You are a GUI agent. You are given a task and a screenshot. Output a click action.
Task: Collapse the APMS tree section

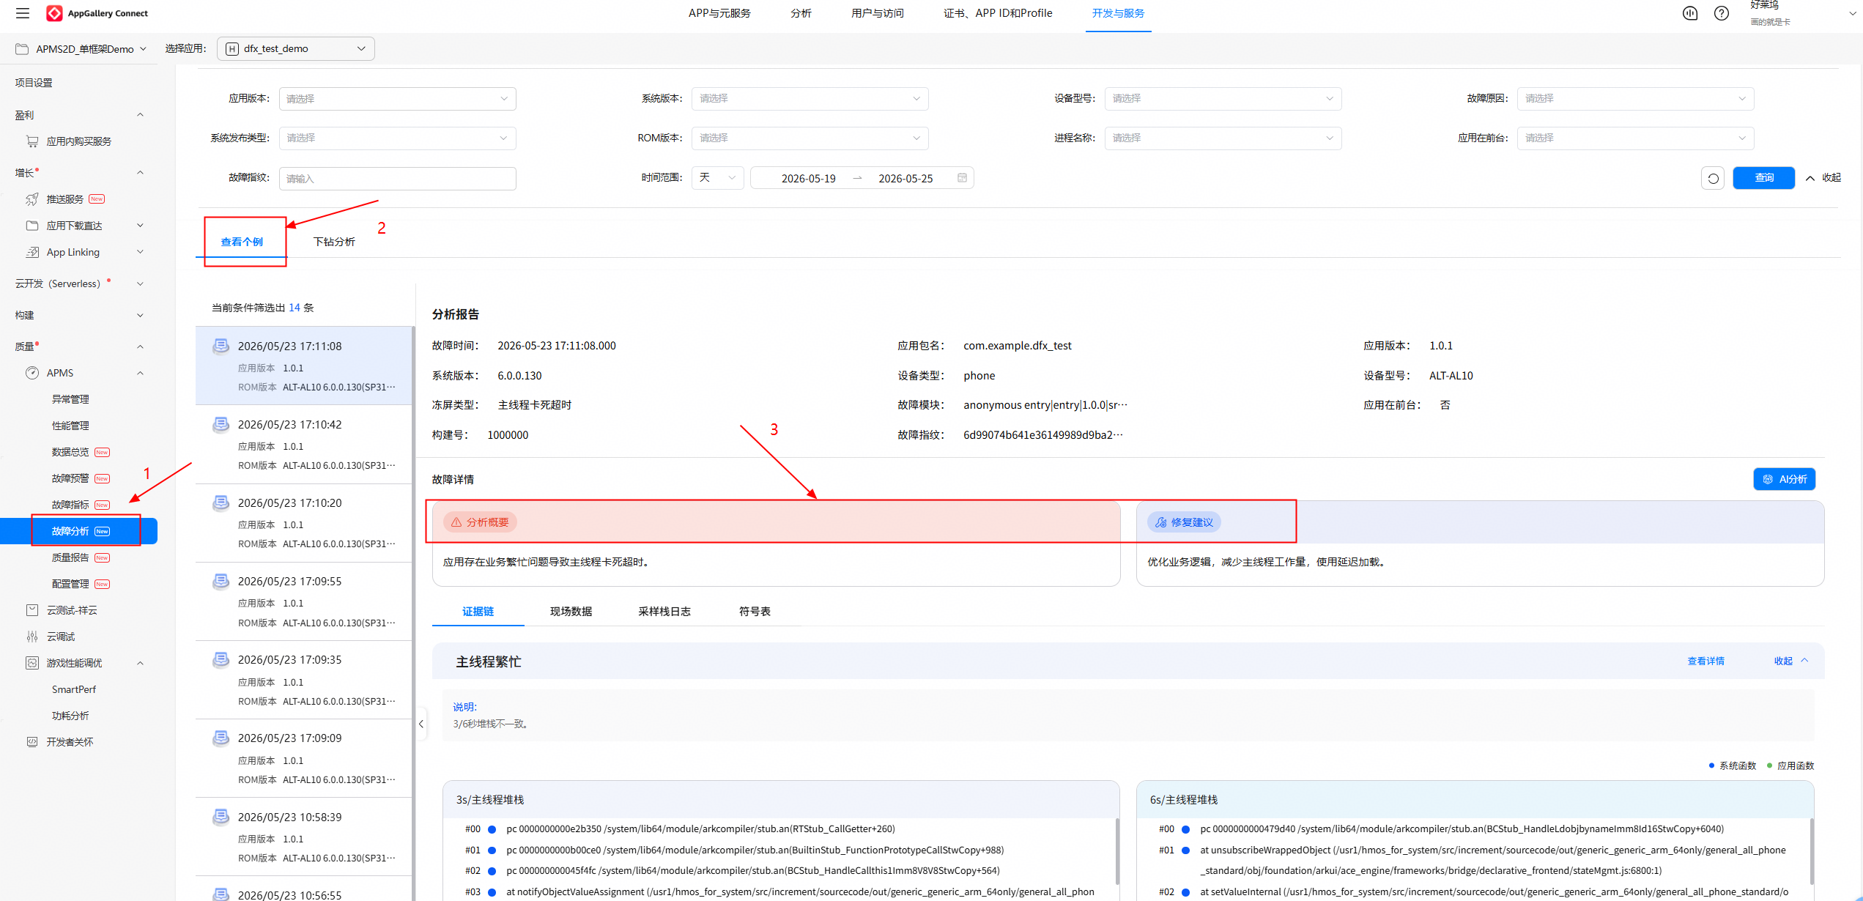point(140,373)
